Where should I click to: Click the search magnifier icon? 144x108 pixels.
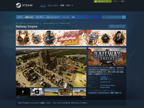pos(124,17)
